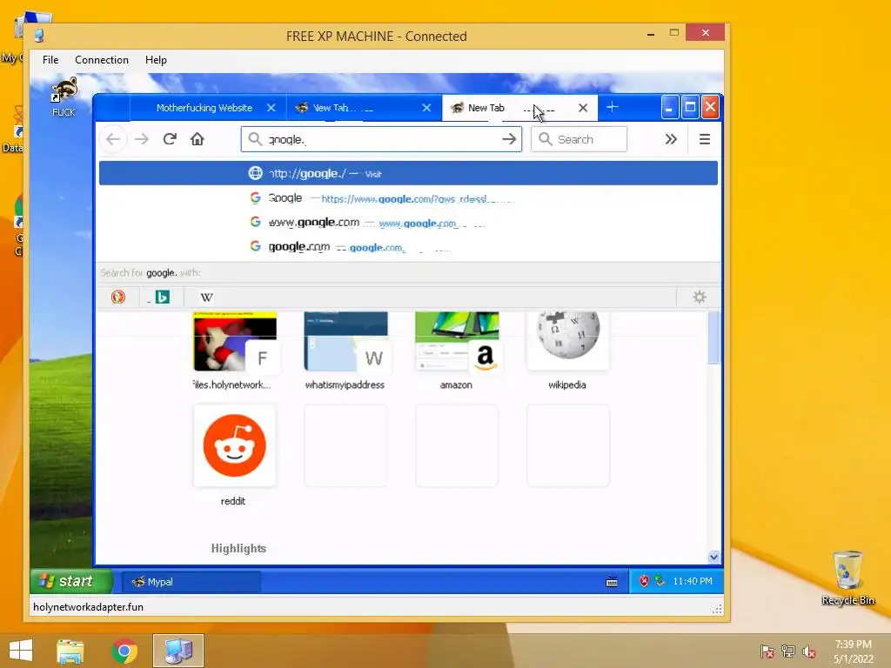Select the Google https://www.google.com suggestion

point(408,198)
